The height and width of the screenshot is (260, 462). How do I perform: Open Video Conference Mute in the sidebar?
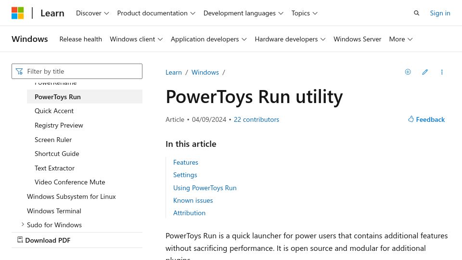coord(70,182)
